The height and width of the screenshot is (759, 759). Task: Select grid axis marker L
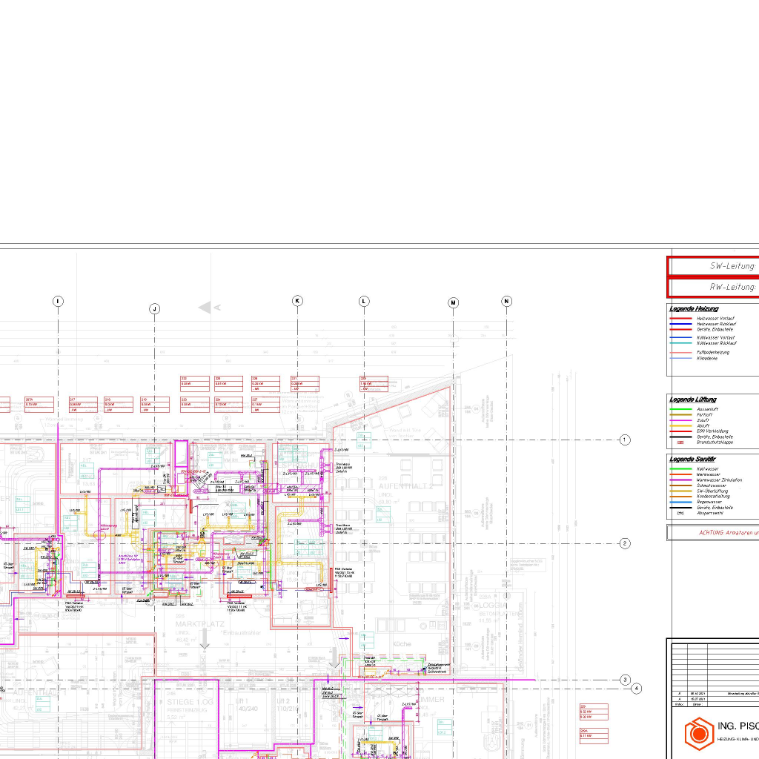pos(364,301)
